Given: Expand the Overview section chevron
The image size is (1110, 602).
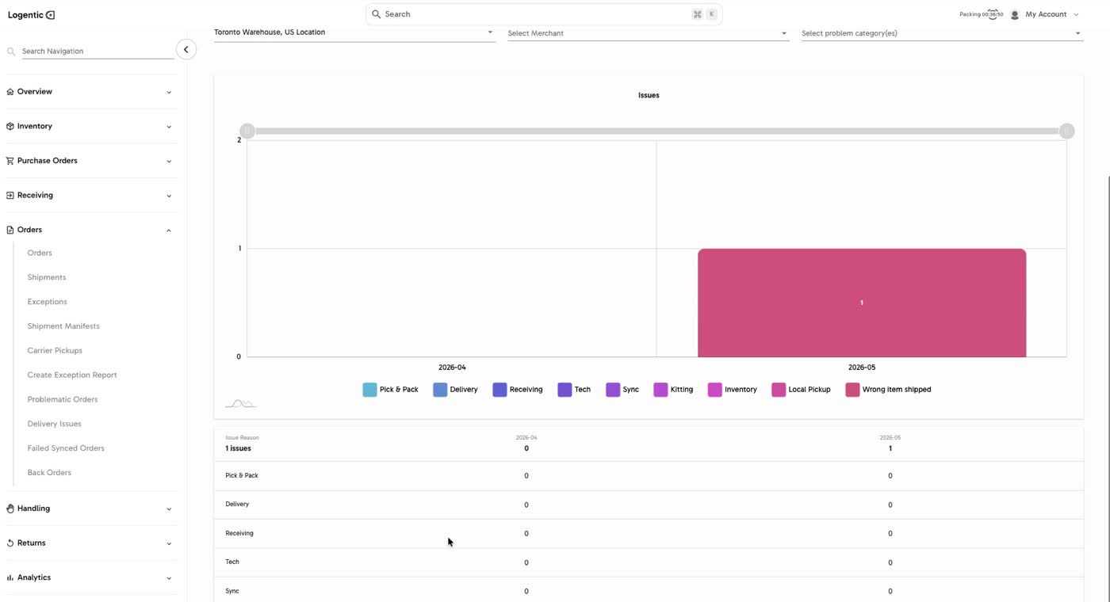Looking at the screenshot, I should pos(169,92).
